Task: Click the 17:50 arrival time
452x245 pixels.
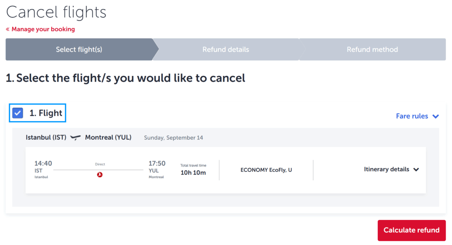Action: click(x=157, y=163)
